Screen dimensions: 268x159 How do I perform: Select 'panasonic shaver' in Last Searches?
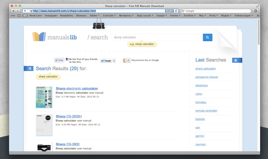click(x=207, y=77)
